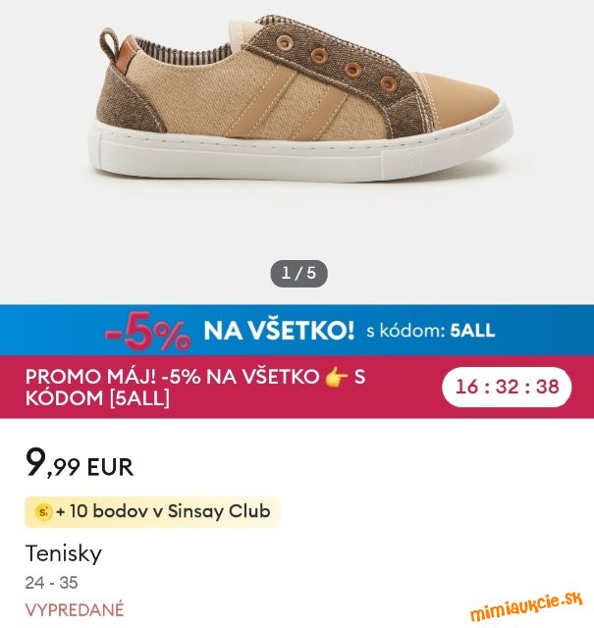
Task: Click the mimiaukcie.sk watermark logo
Action: point(526,606)
